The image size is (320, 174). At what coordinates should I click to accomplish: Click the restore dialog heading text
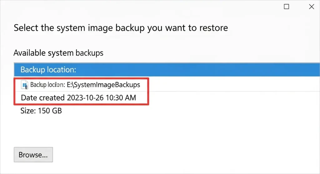click(121, 28)
